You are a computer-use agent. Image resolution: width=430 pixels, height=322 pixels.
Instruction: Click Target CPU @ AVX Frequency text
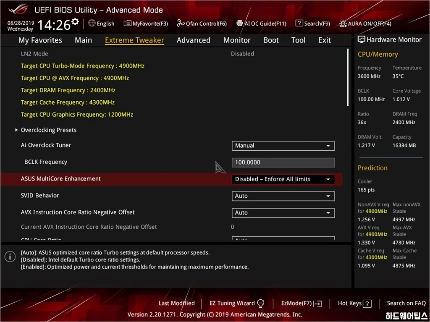coord(75,78)
